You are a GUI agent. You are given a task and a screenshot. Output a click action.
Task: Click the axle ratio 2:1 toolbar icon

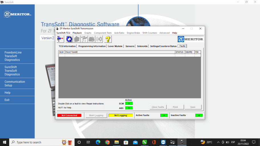point(84,39)
